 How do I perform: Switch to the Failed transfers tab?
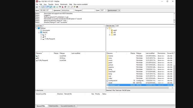tap(54, 106)
